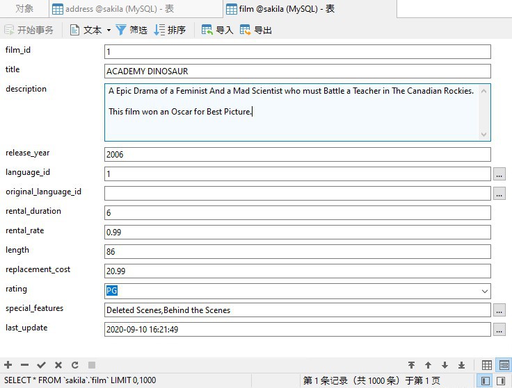
Task: Click the empty original_language_id field
Action: tap(298, 193)
